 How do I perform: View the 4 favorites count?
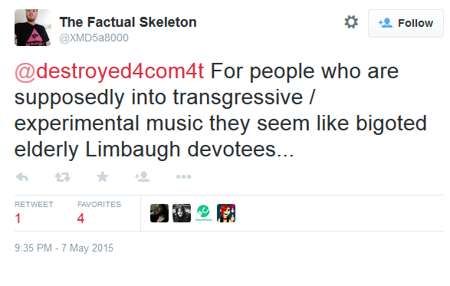pos(80,219)
